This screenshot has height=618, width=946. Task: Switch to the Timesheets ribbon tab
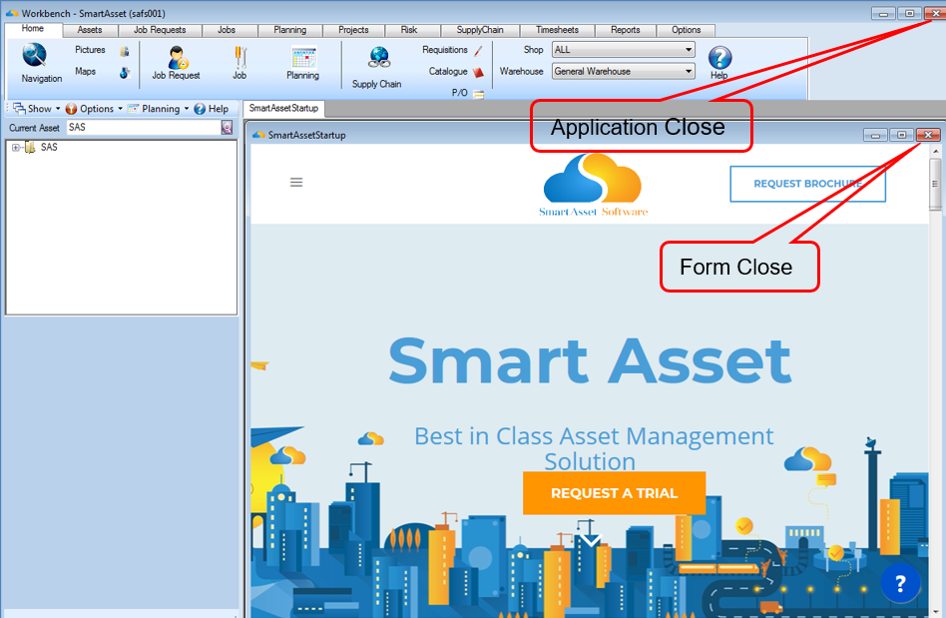558,30
